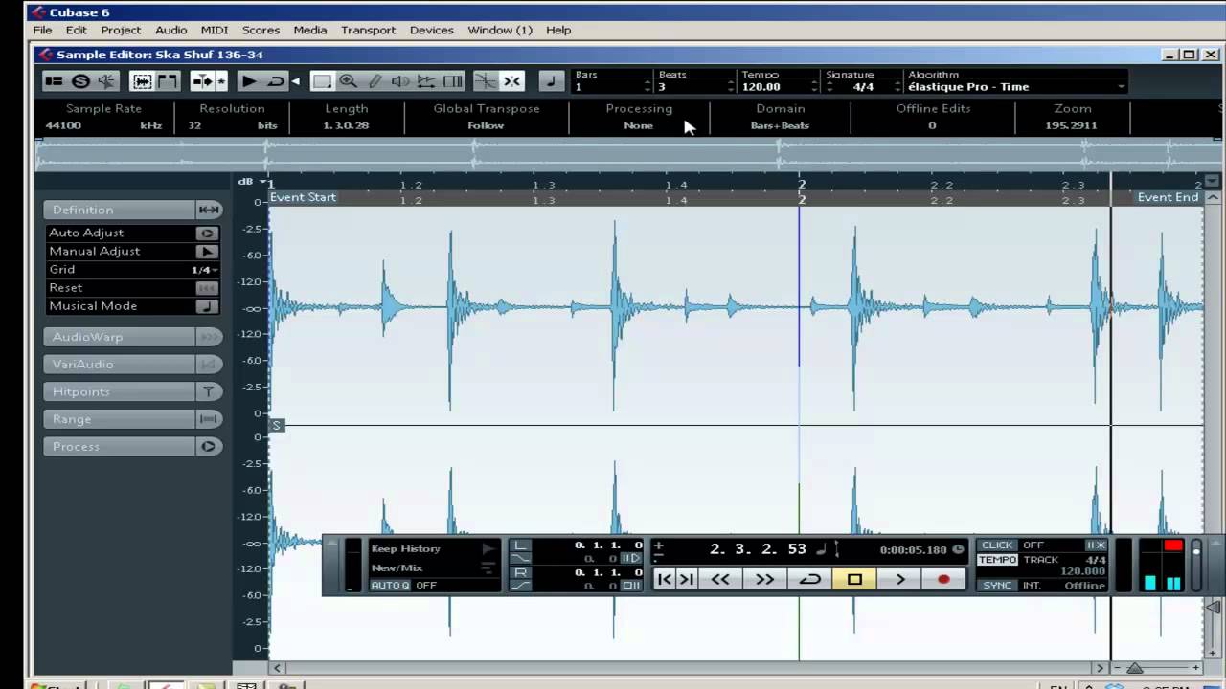Click the waveform overview strip
Viewport: 1226px width, 689px height.
(x=628, y=153)
